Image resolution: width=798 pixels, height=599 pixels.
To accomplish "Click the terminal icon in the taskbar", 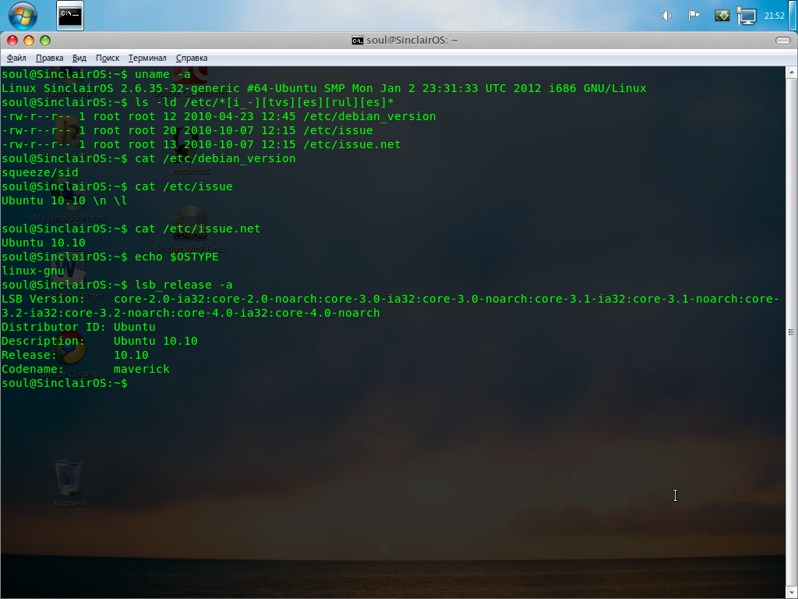I will pyautogui.click(x=70, y=16).
